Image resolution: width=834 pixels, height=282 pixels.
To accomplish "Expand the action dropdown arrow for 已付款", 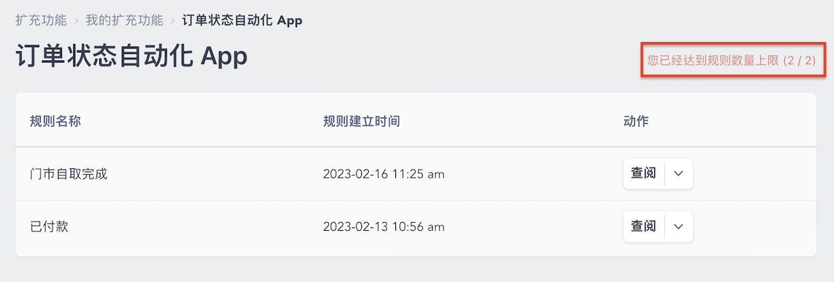I will pyautogui.click(x=679, y=227).
